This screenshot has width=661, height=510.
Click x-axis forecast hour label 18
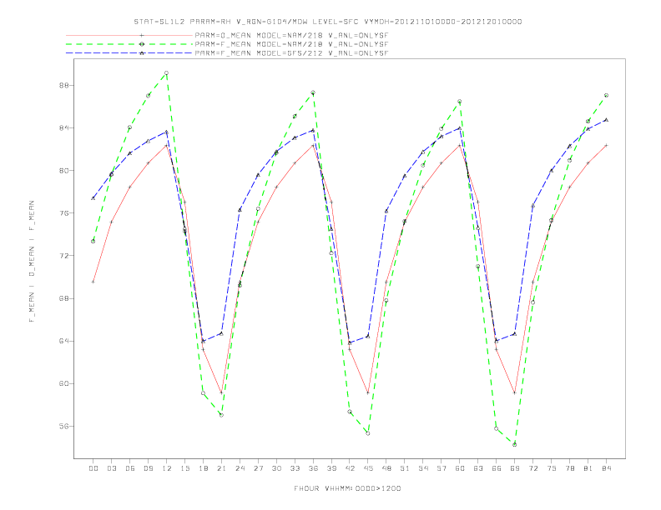(203, 468)
